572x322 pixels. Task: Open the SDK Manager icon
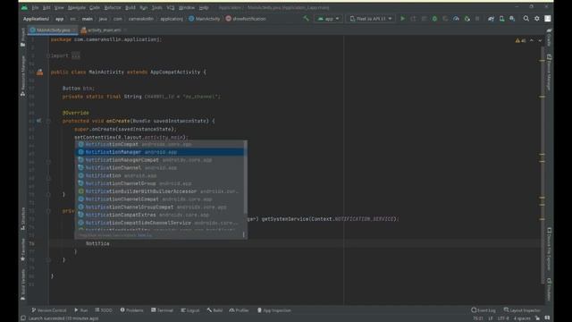click(512, 18)
